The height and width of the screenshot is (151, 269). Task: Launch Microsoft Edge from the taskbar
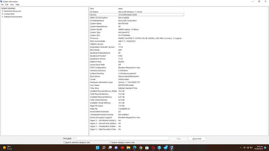coord(135,148)
